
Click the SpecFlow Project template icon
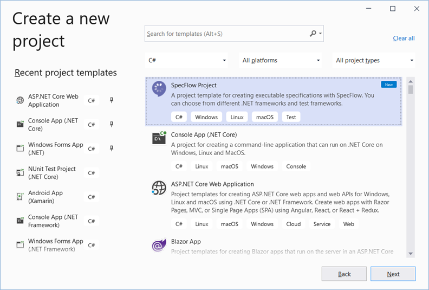pos(159,89)
